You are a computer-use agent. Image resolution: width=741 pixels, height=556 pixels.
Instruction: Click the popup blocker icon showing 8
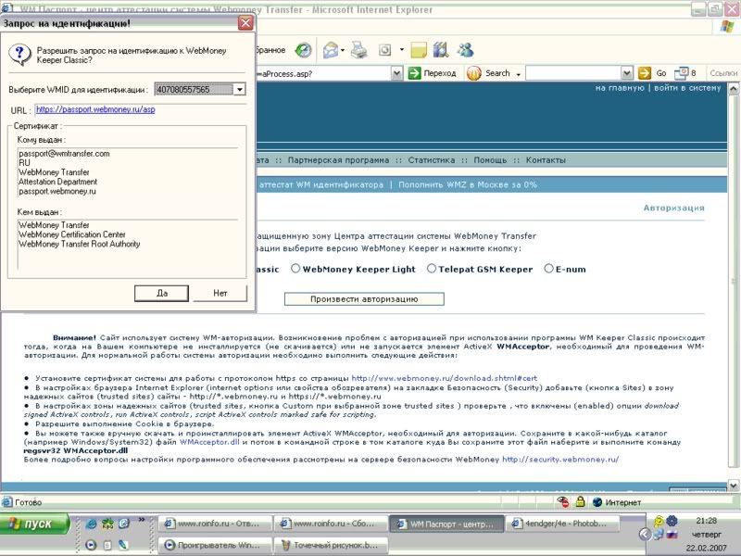(x=685, y=73)
